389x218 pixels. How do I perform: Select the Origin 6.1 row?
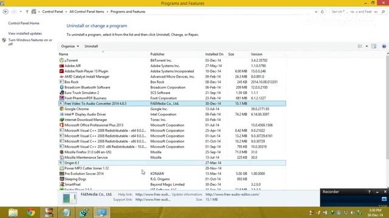172,163
